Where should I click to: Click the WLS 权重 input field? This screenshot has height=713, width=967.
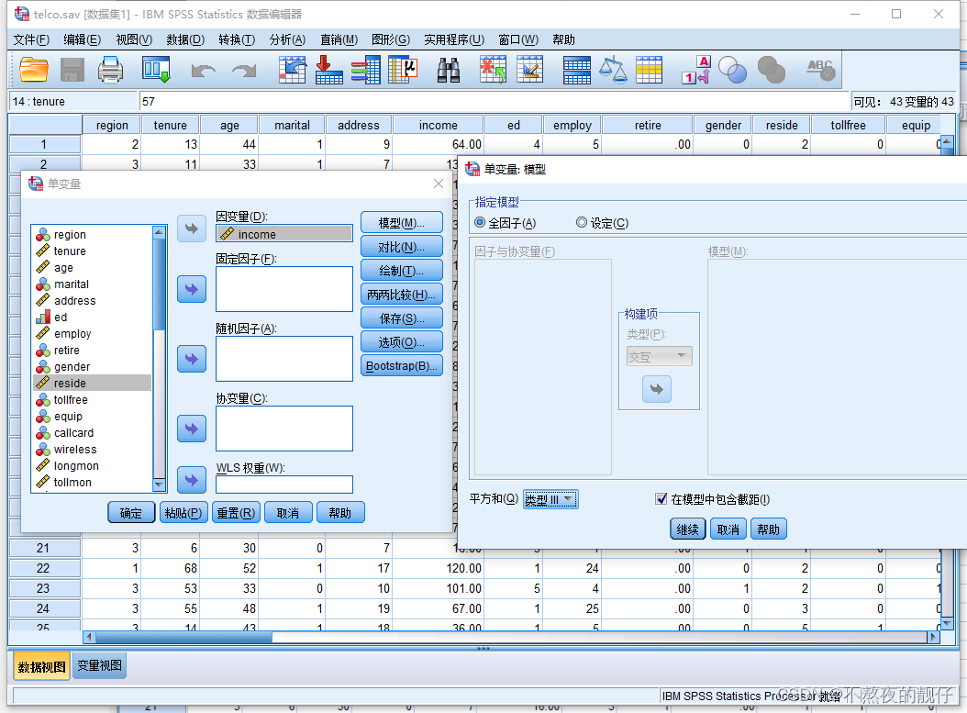pos(284,485)
